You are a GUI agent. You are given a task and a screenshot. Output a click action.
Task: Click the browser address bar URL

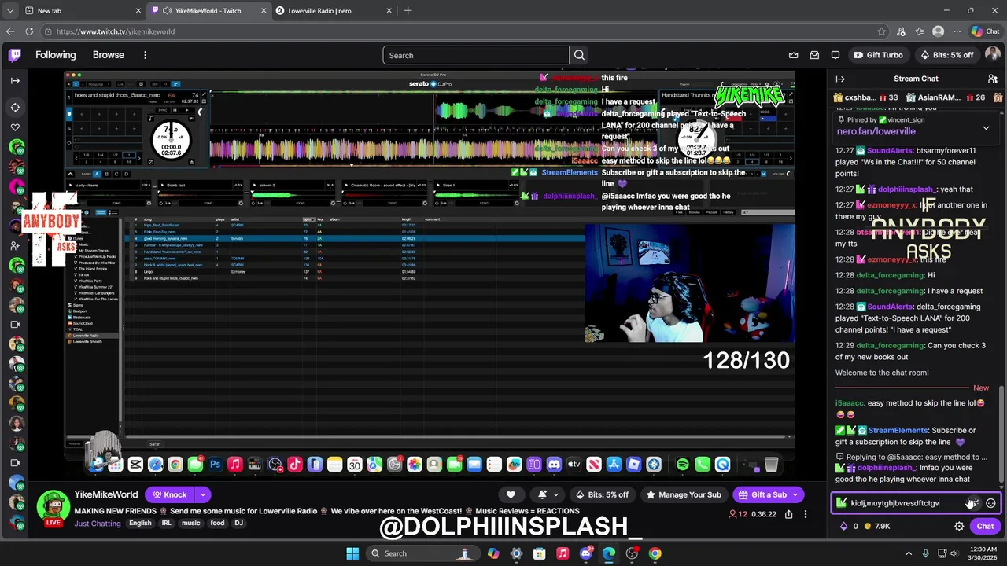coord(116,31)
